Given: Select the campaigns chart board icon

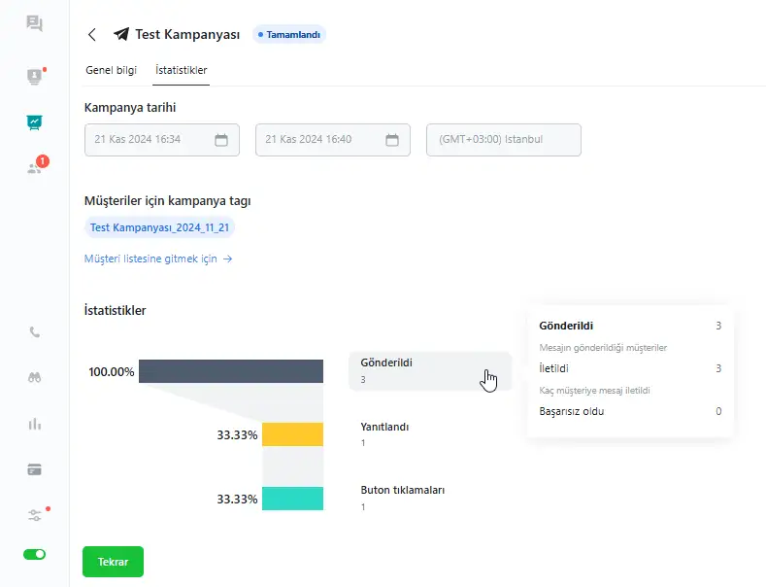Looking at the screenshot, I should click(35, 122).
